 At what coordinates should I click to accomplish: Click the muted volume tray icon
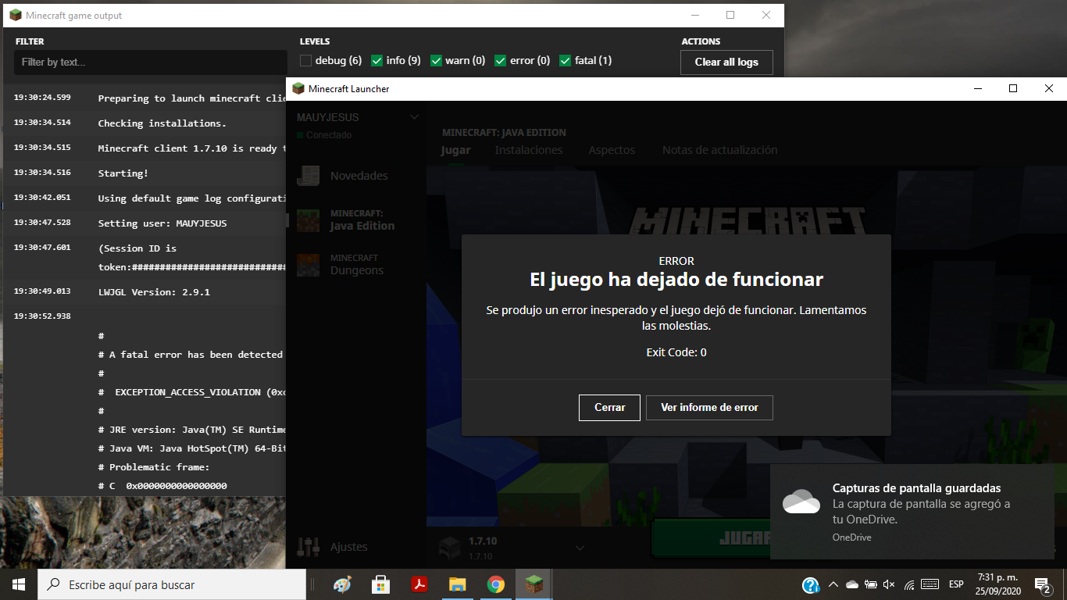coord(889,584)
